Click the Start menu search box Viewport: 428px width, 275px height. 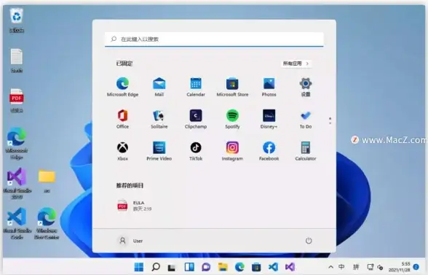tap(214, 39)
